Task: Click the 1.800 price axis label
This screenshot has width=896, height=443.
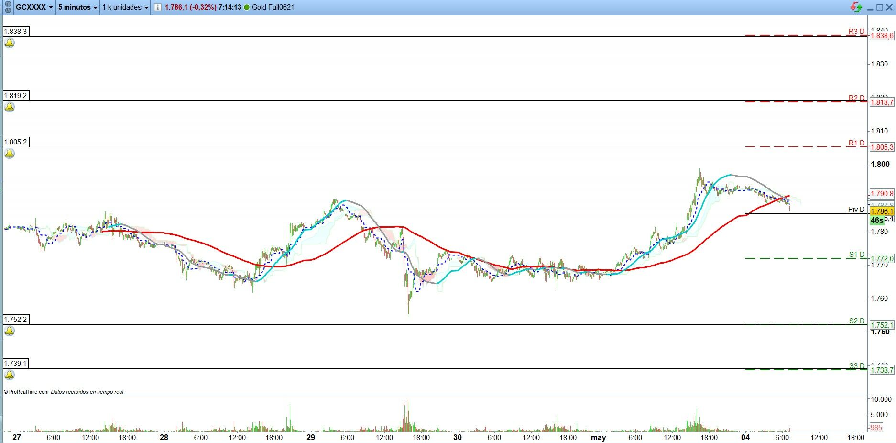Action: [880, 165]
